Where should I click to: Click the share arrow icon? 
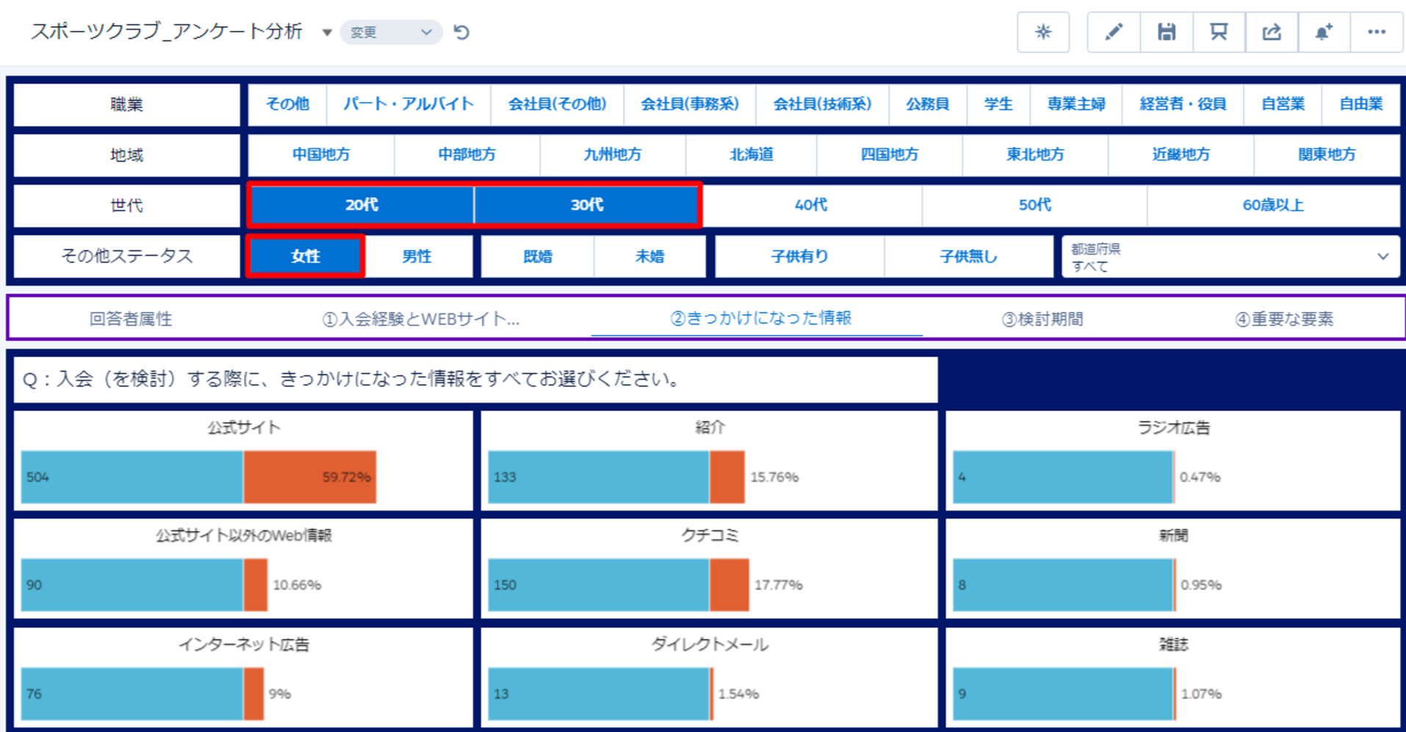click(x=1272, y=32)
